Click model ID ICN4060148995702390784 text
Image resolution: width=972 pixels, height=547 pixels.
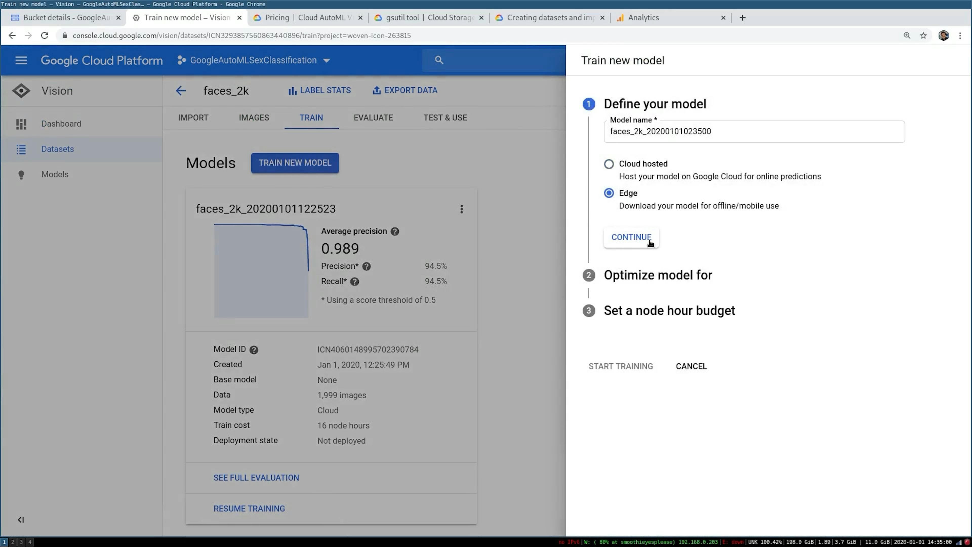tap(368, 350)
